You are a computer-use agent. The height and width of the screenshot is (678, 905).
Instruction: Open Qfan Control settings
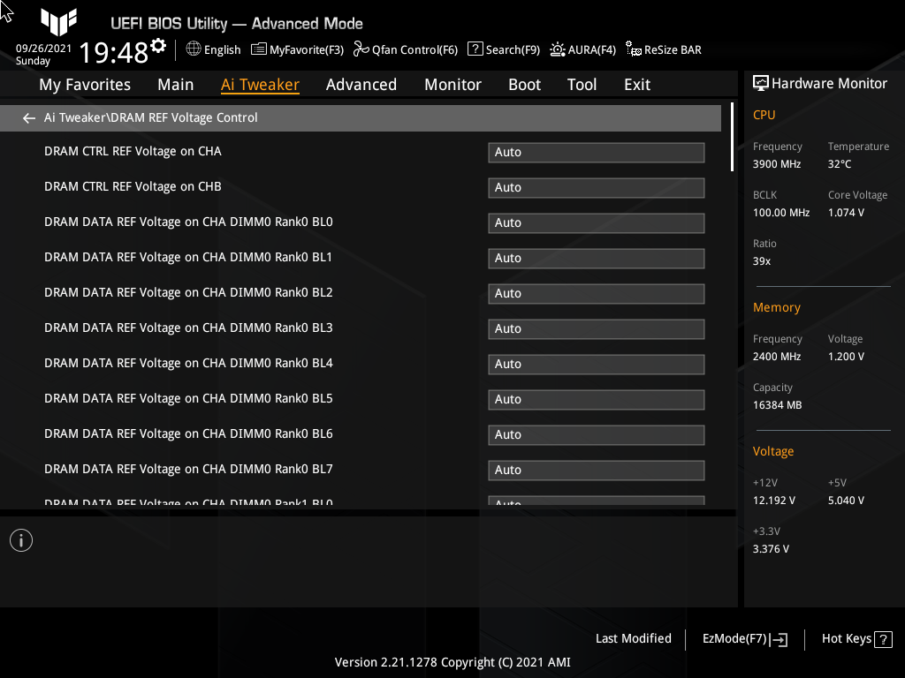pyautogui.click(x=406, y=49)
